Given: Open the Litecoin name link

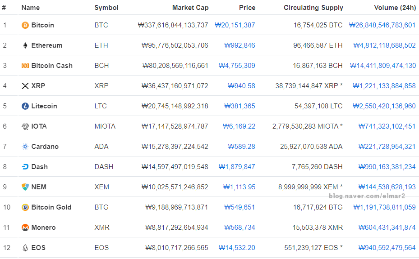Looking at the screenshot, I should [44, 106].
